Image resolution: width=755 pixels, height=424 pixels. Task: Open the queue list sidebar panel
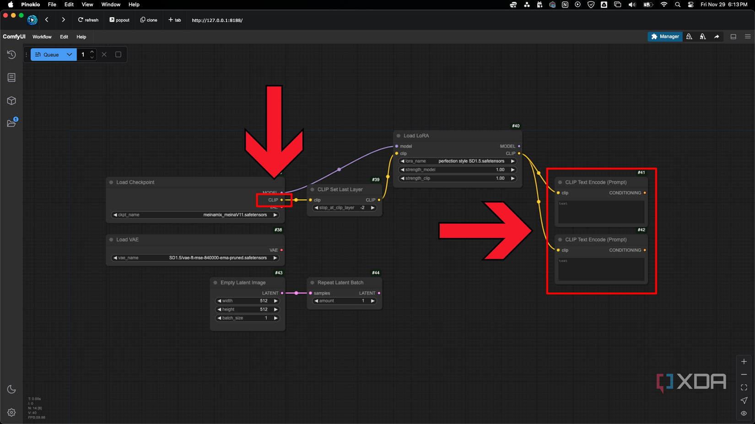pyautogui.click(x=11, y=77)
